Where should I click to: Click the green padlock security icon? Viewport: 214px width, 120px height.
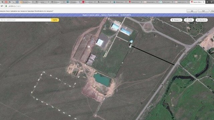point(6,6)
